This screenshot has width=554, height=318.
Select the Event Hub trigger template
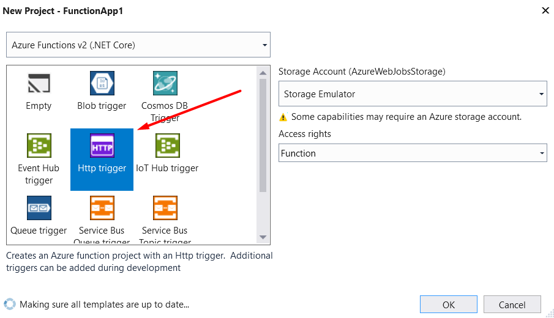(39, 159)
